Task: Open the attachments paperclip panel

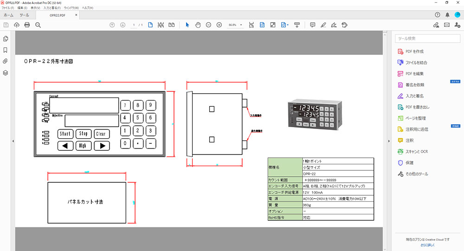Action: [6, 61]
